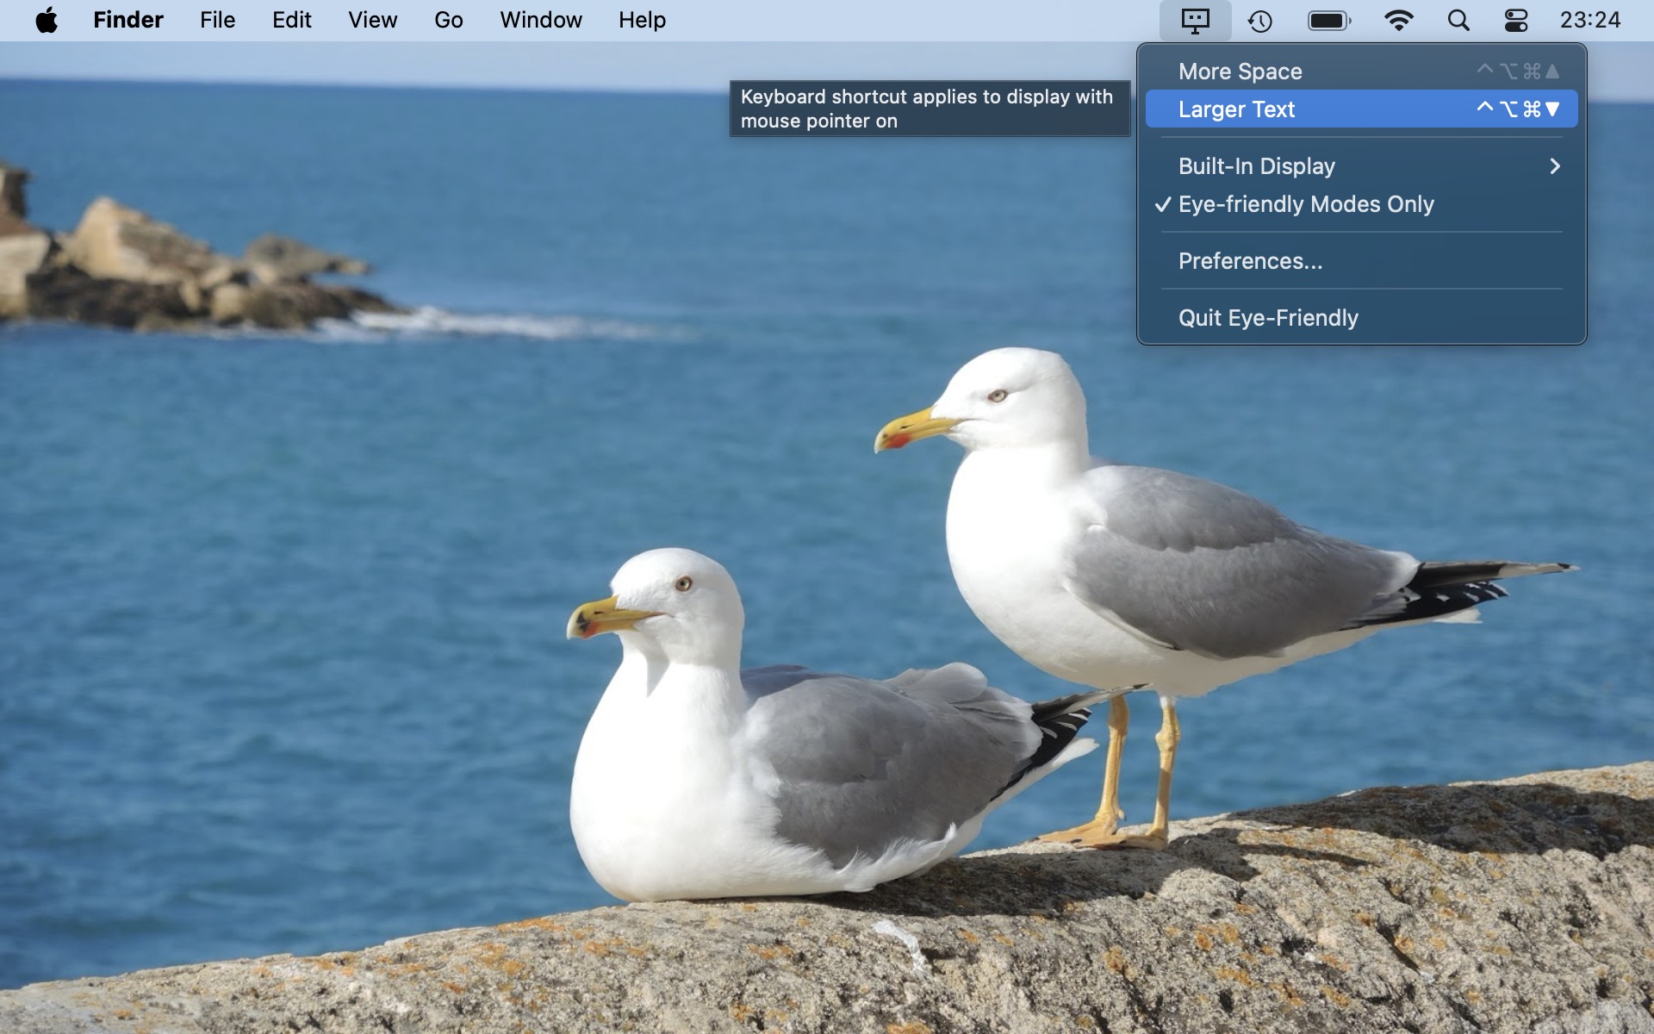Screen dimensions: 1654x1034
Task: Open the Control Center icon
Action: tap(1515, 21)
